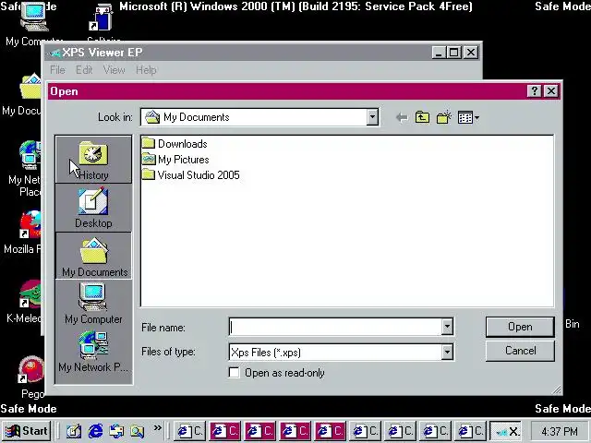Expand the File name drop-down arrow
The width and height of the screenshot is (591, 443).
pos(447,327)
